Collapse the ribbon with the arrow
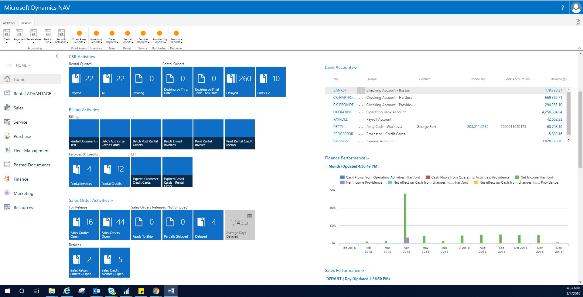 [579, 48]
